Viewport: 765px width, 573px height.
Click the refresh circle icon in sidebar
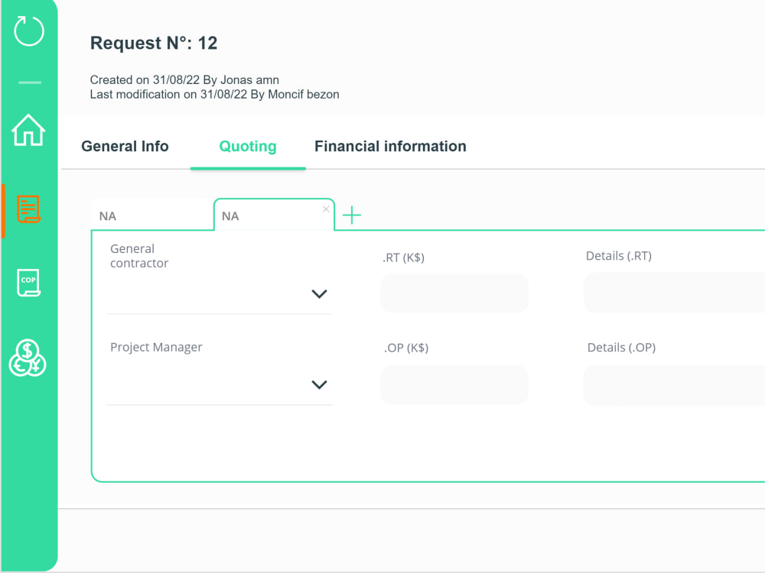point(29,31)
